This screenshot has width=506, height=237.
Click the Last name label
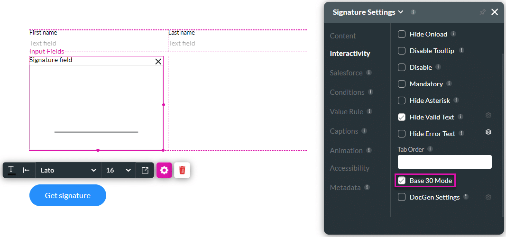click(181, 33)
